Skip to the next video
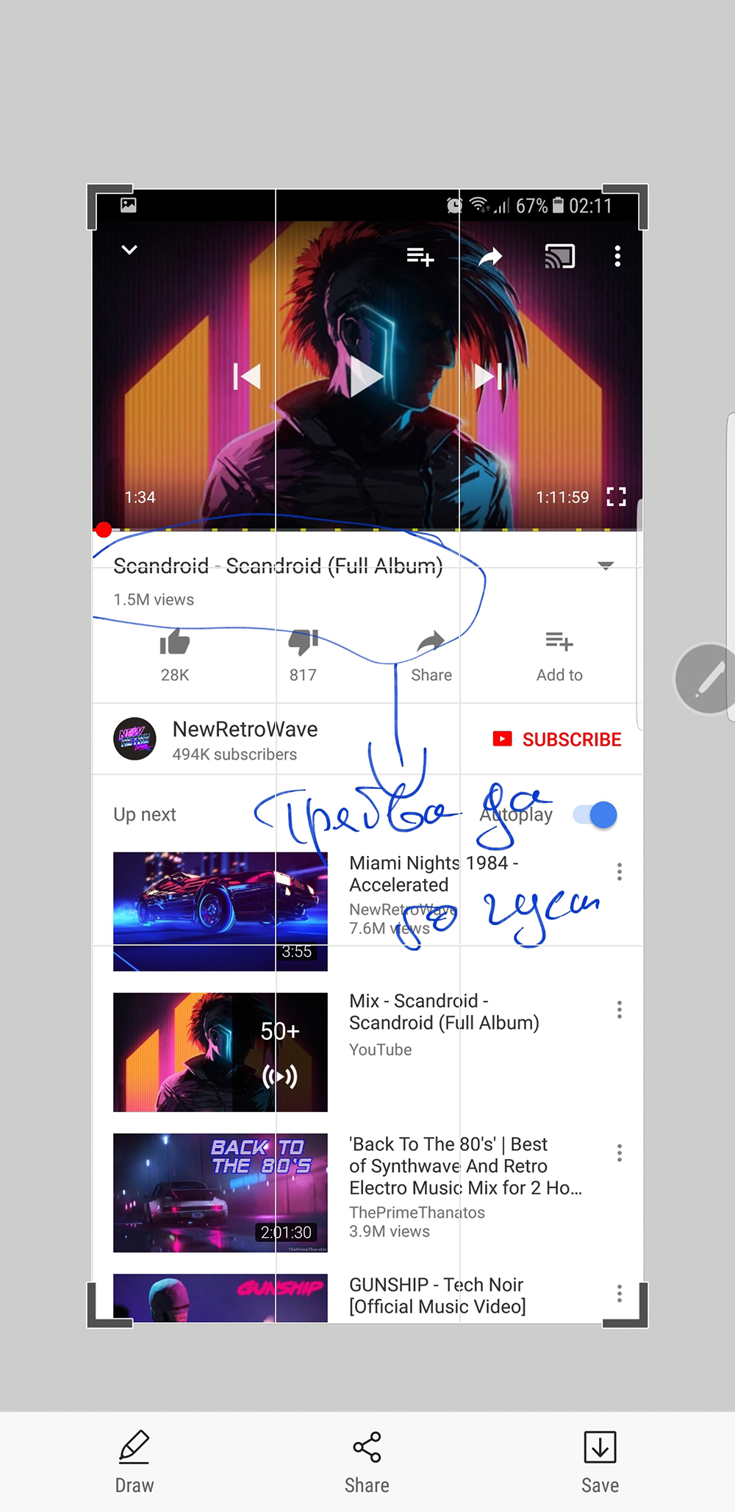The height and width of the screenshot is (1512, 735). [488, 377]
